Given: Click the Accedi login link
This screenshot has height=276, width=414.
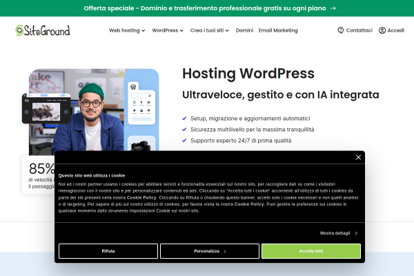Looking at the screenshot, I should tap(396, 30).
